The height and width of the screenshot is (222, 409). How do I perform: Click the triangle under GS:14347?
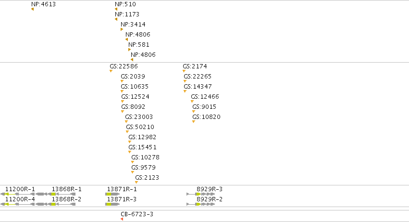(x=185, y=91)
